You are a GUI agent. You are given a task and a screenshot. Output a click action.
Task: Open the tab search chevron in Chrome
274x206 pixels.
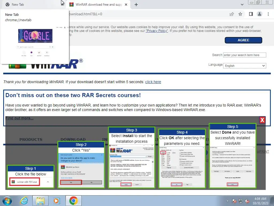[x=242, y=5]
